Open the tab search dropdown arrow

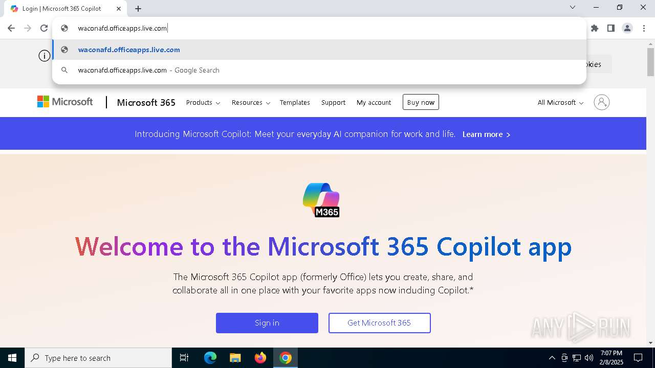573,7
